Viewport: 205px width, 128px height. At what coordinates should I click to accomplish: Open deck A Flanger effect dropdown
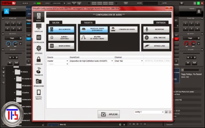pyautogui.click(x=13, y=38)
